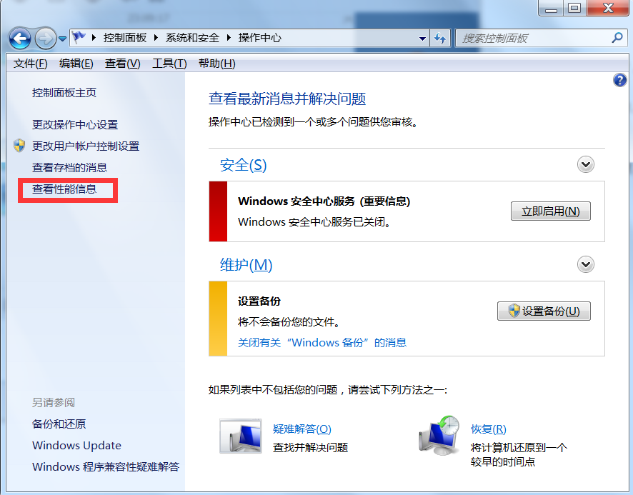Open the 文件(F) menu
Image resolution: width=633 pixels, height=495 pixels.
[30, 64]
